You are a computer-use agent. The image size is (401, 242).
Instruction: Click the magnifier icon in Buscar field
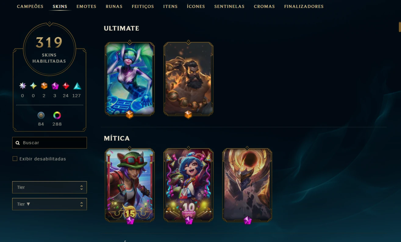(x=18, y=143)
